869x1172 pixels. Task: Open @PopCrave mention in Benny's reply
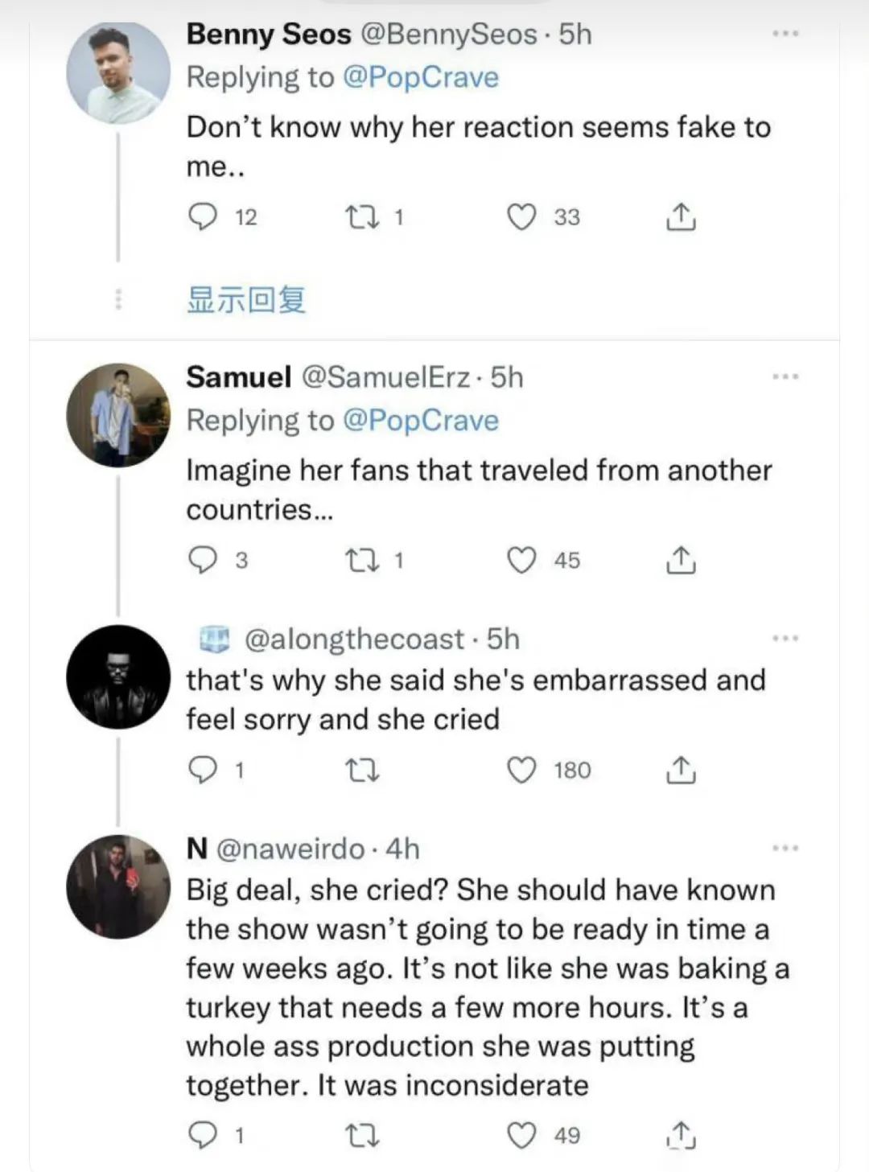point(420,77)
